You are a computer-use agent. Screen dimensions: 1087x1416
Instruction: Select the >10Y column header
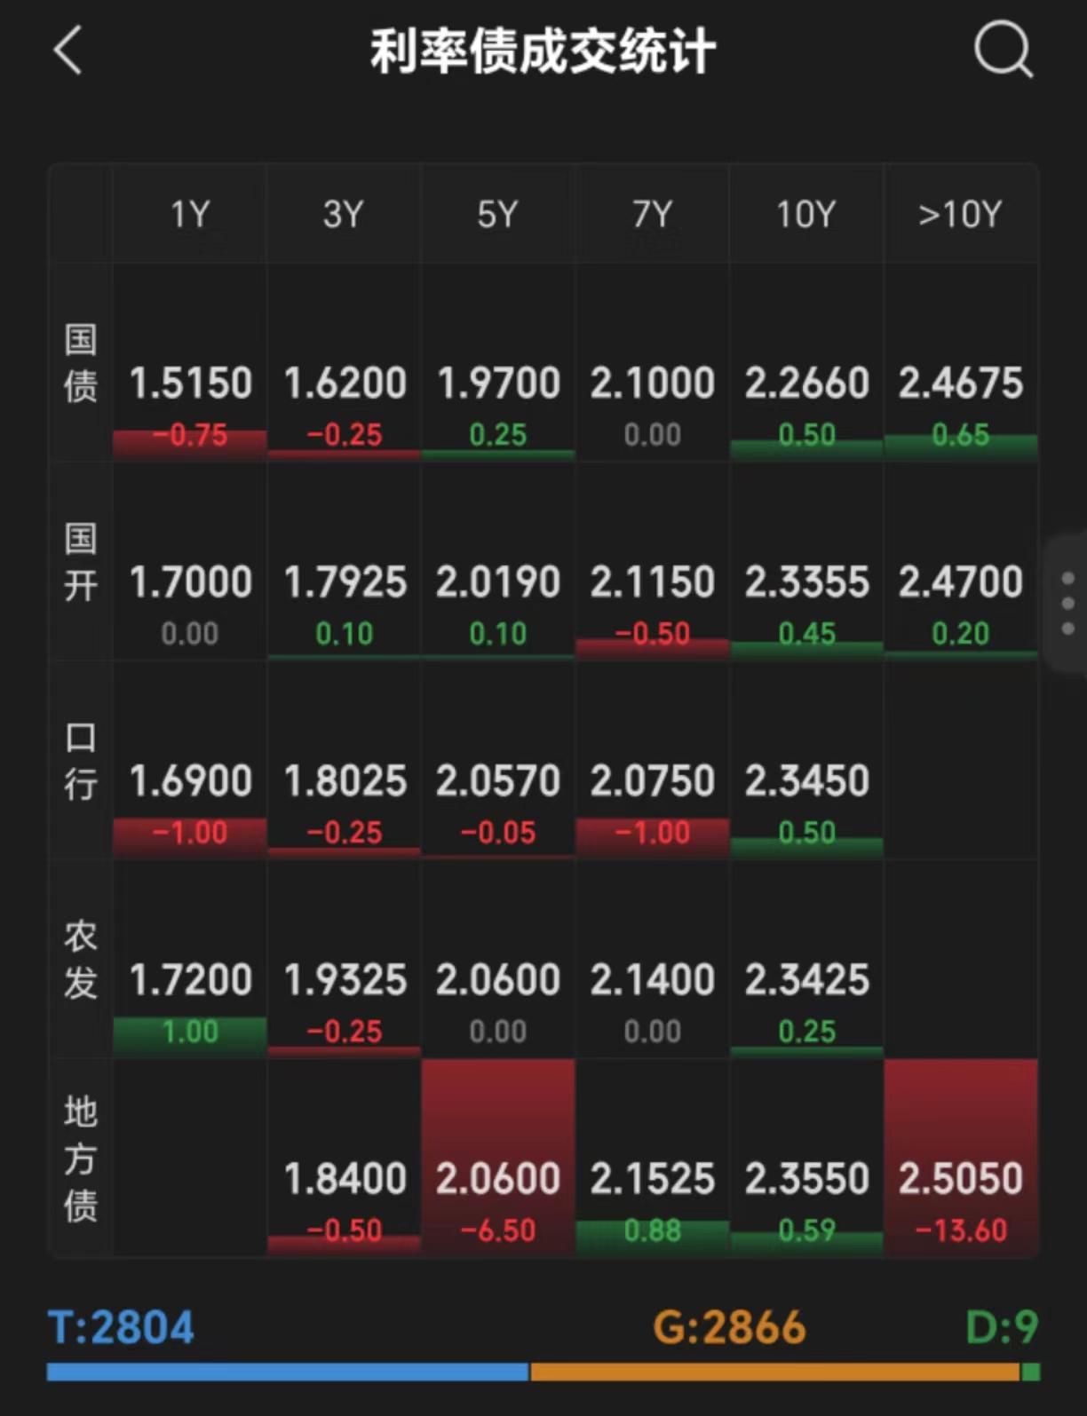pos(960,214)
